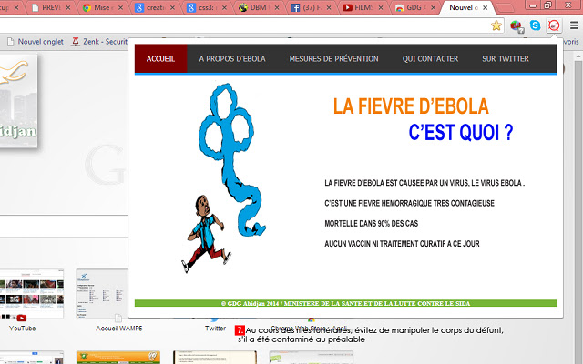The height and width of the screenshot is (364, 583).
Task: Close the css3 tab
Action: coord(224,7)
